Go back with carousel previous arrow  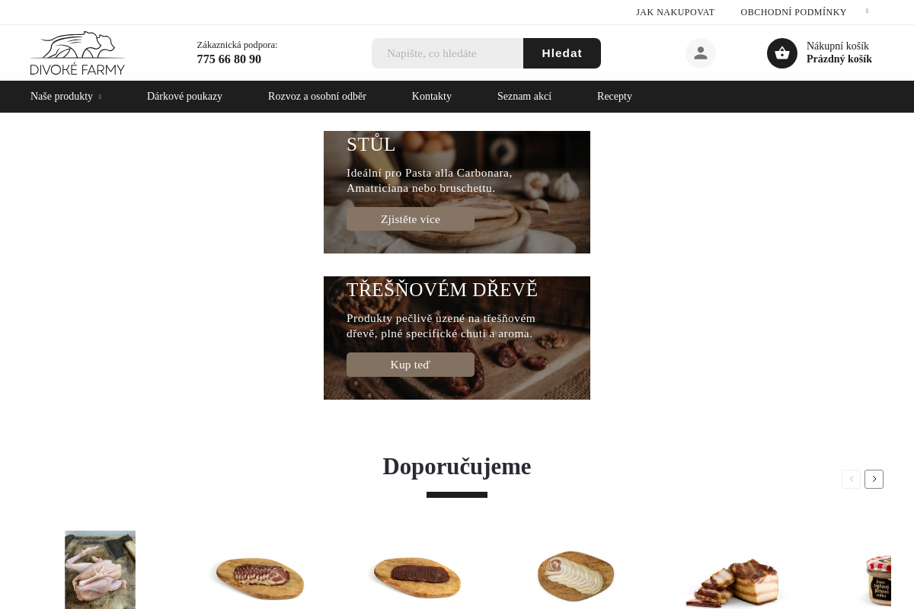coord(851,479)
